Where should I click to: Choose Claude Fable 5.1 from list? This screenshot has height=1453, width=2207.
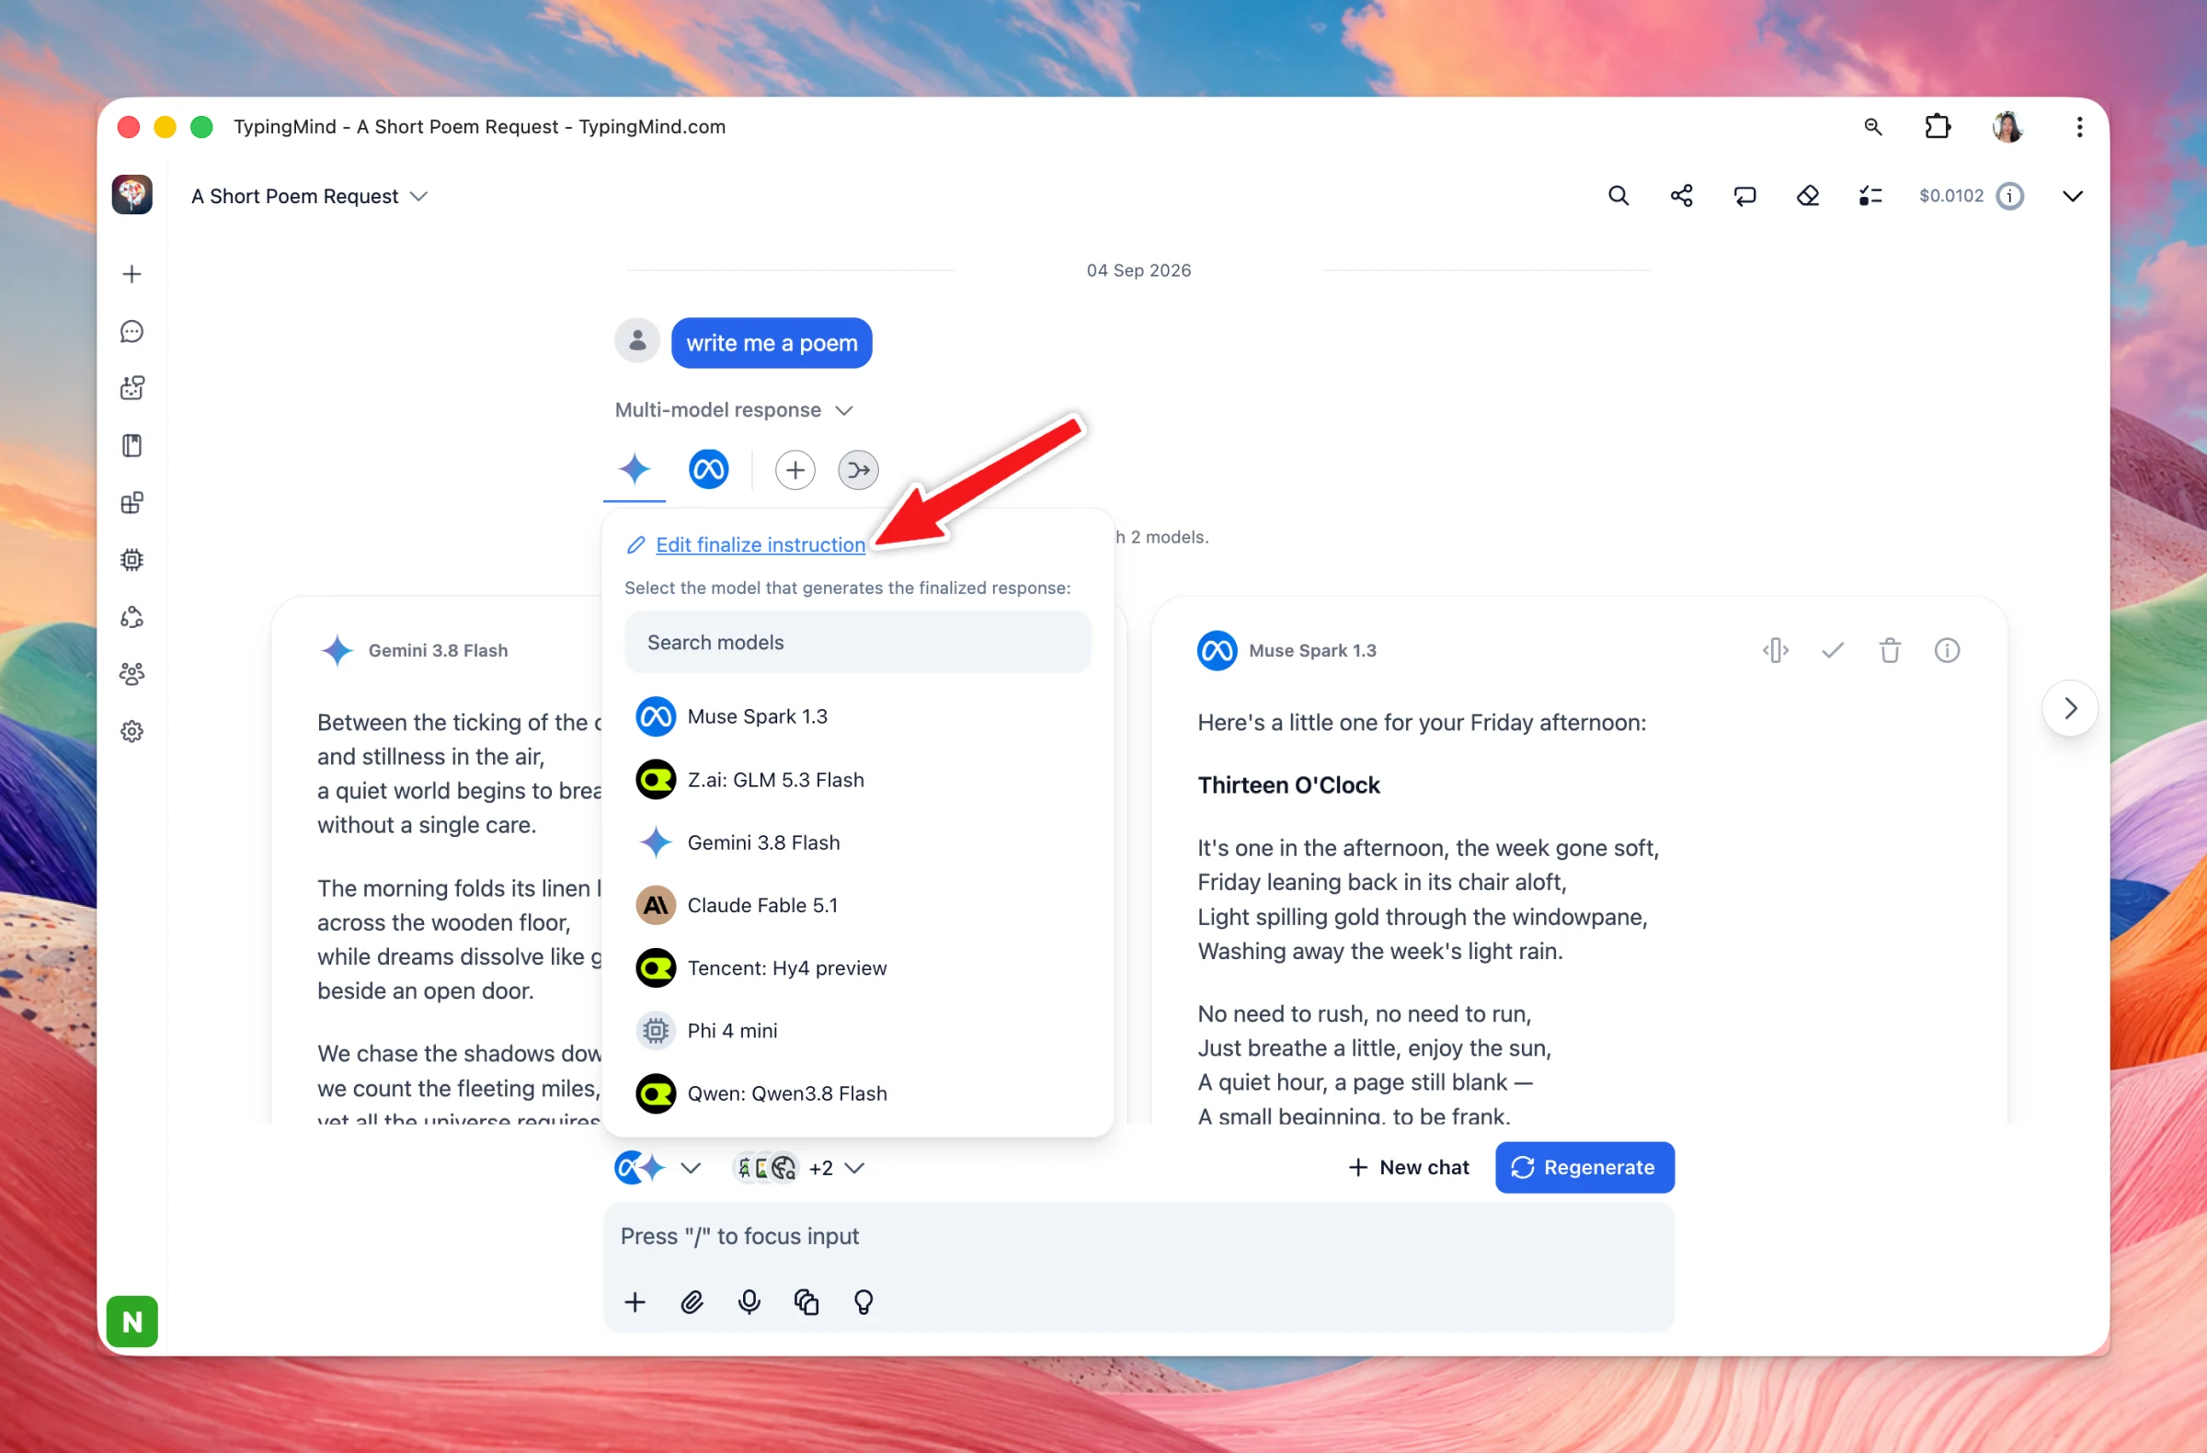[x=857, y=905]
